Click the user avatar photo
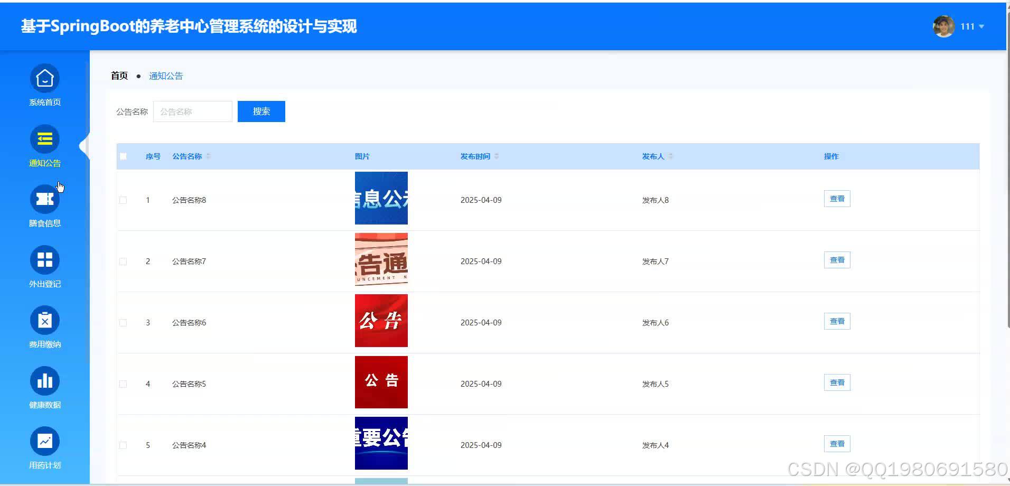Viewport: 1010px width, 486px height. [943, 26]
